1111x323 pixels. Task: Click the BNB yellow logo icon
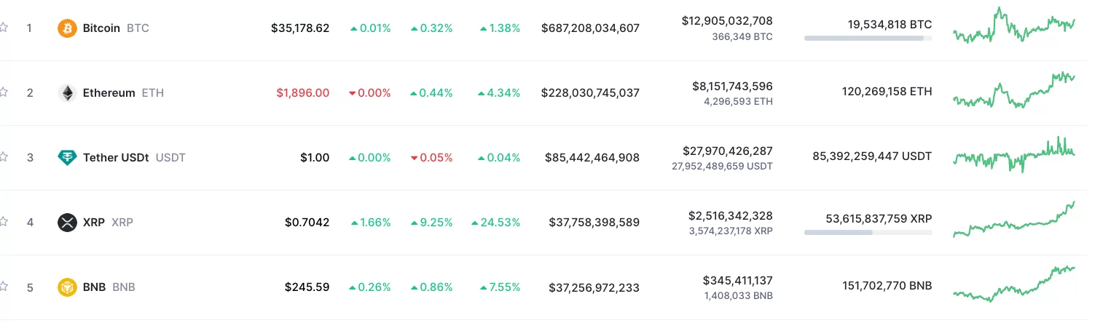pos(67,287)
